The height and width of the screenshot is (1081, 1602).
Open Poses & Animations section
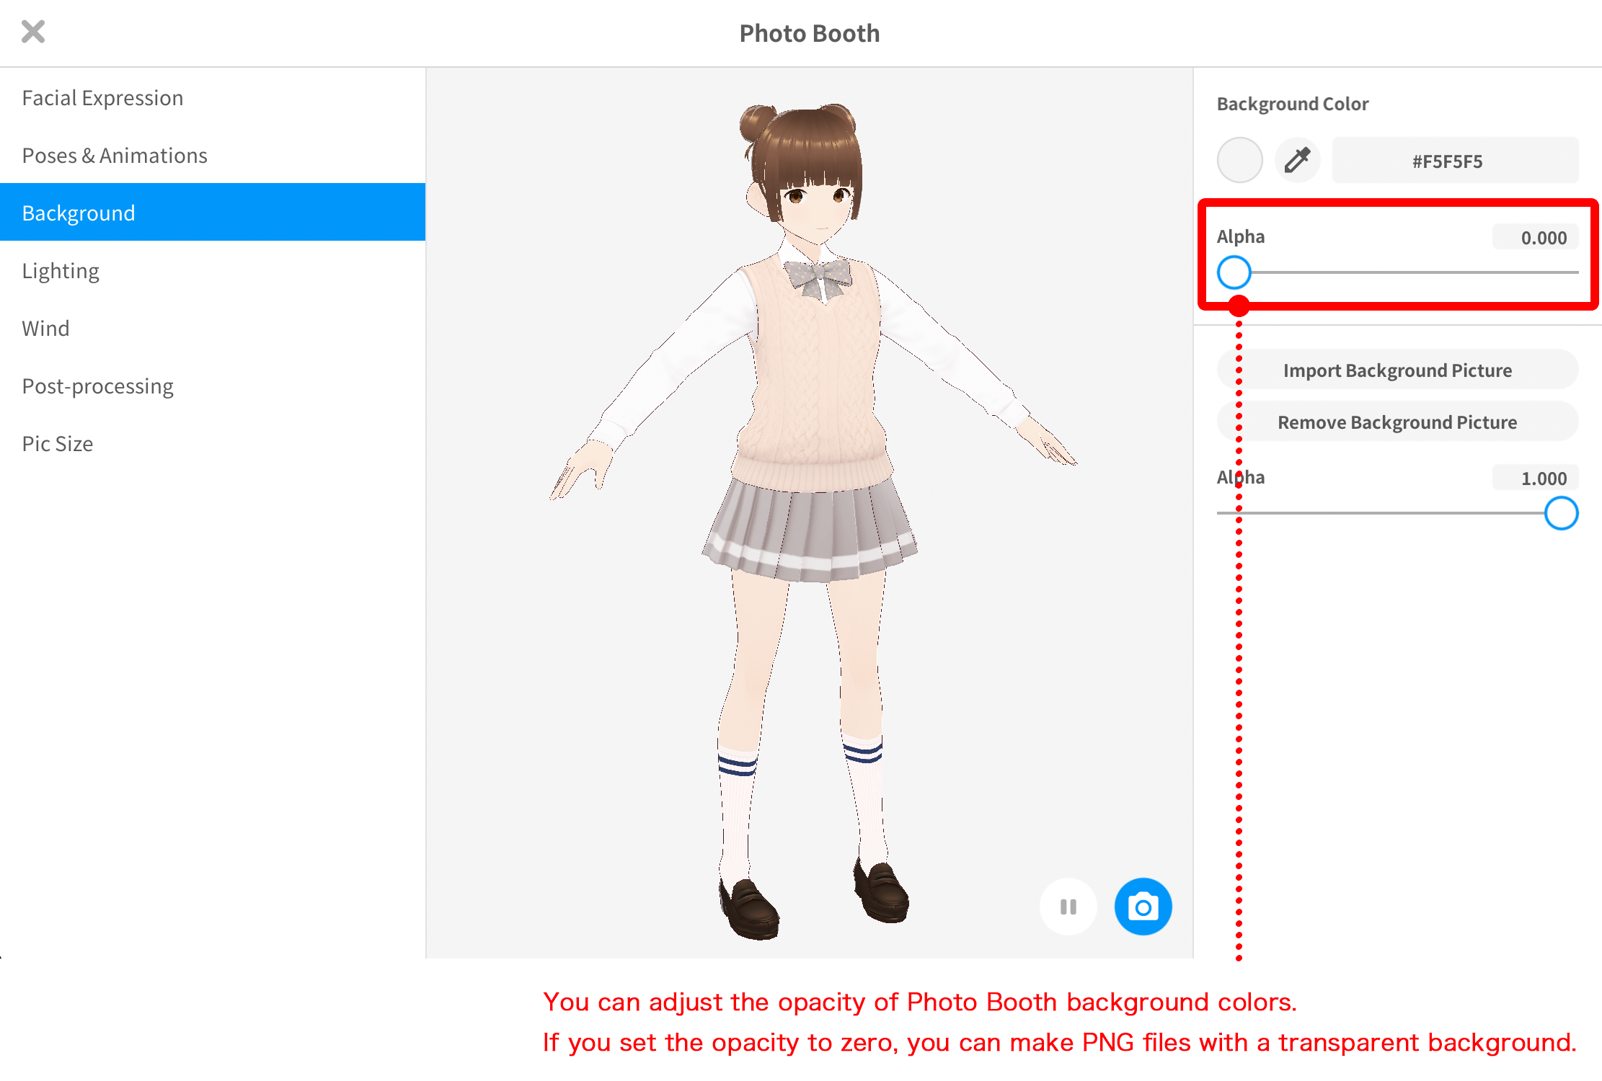point(213,155)
